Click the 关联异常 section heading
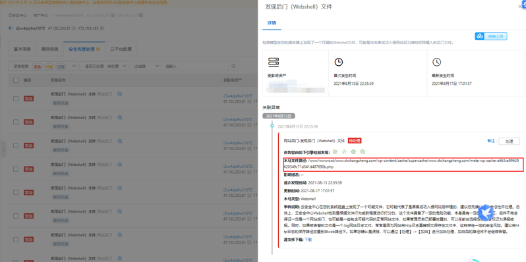This screenshot has height=262, width=526. (271, 107)
